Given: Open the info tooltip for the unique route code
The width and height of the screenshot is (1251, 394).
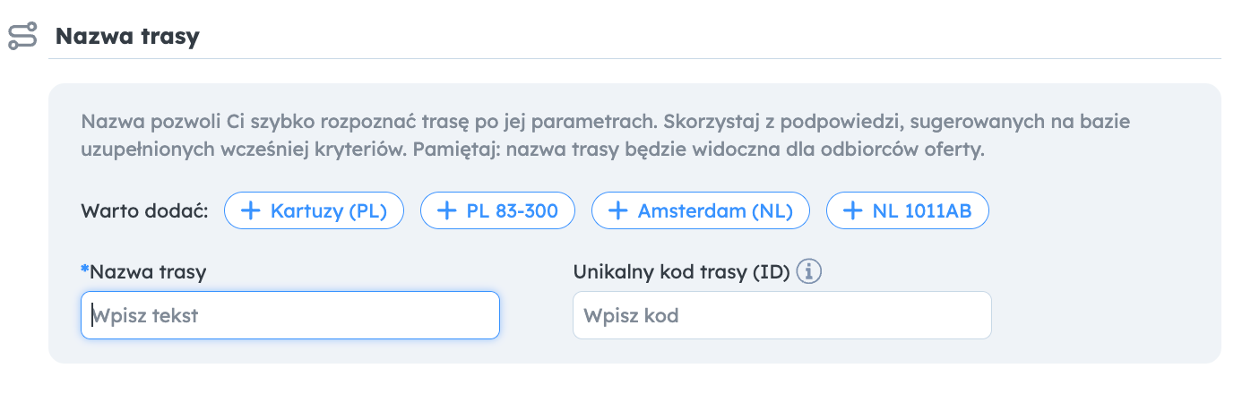Looking at the screenshot, I should click(x=809, y=271).
